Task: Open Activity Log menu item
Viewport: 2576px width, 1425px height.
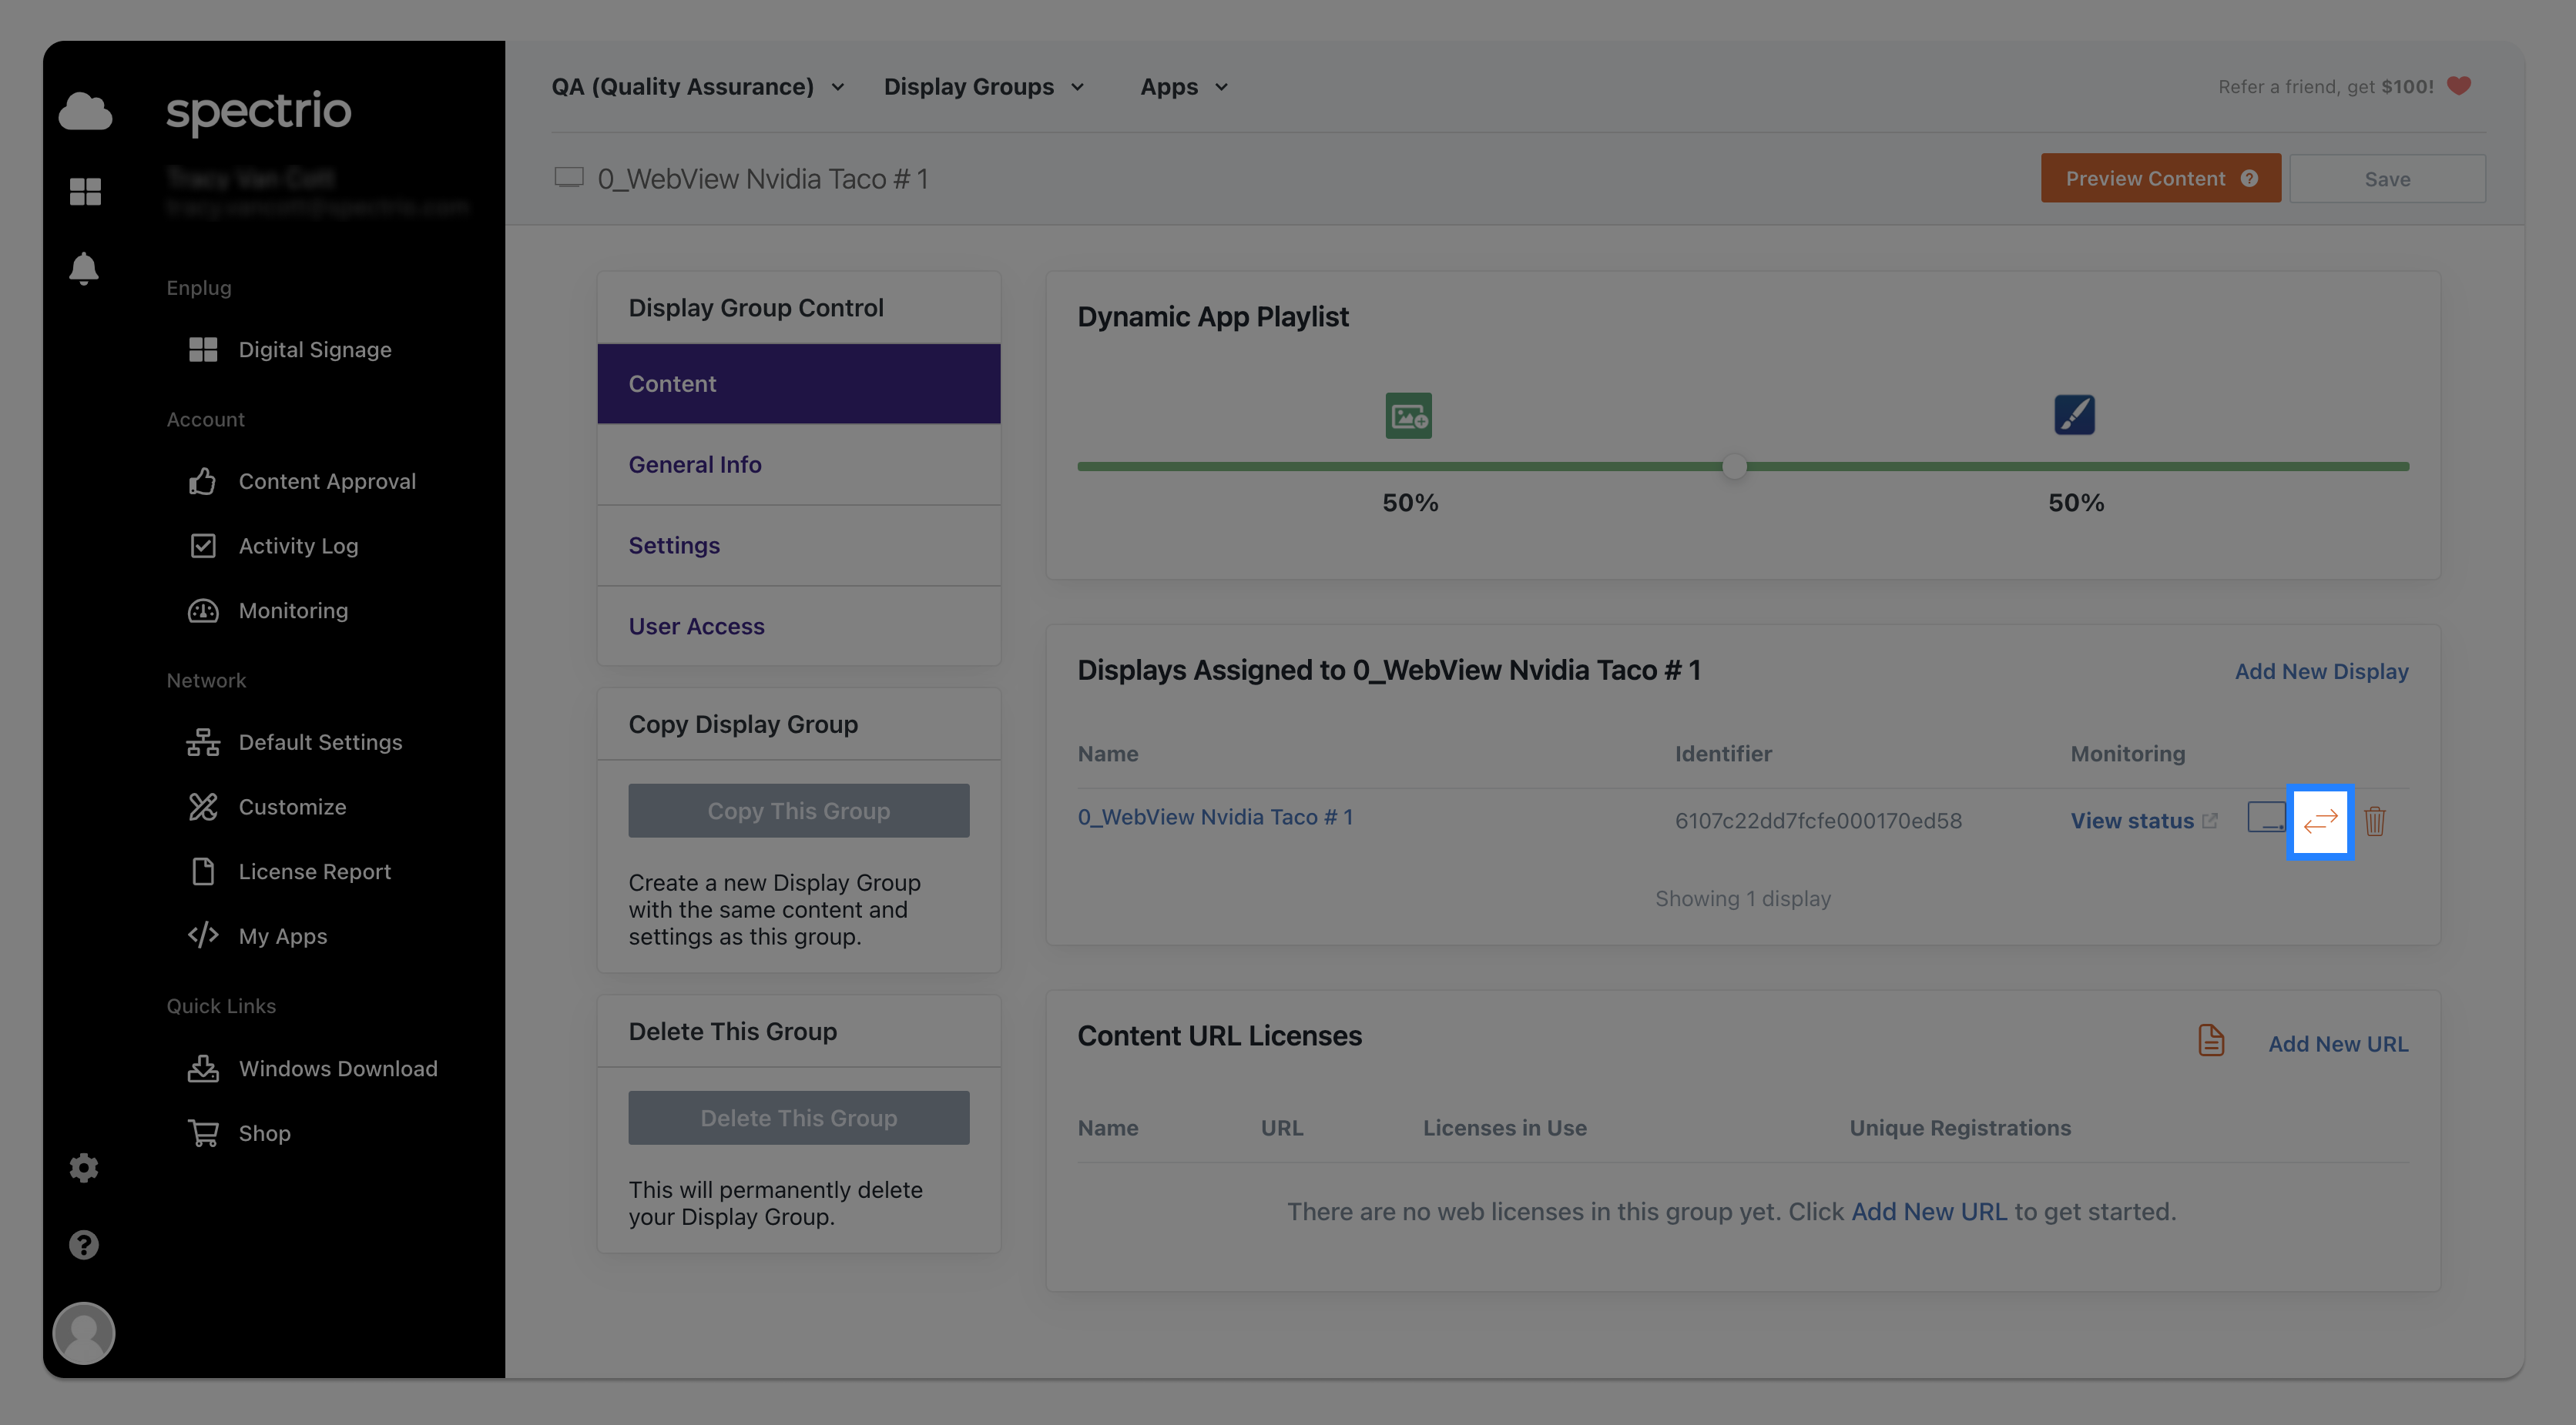Action: (x=298, y=547)
